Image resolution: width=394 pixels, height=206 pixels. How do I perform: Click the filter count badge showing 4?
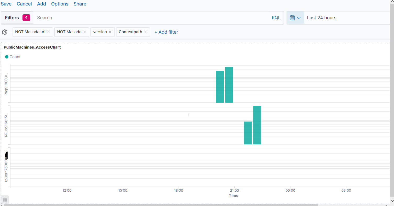coord(26,17)
